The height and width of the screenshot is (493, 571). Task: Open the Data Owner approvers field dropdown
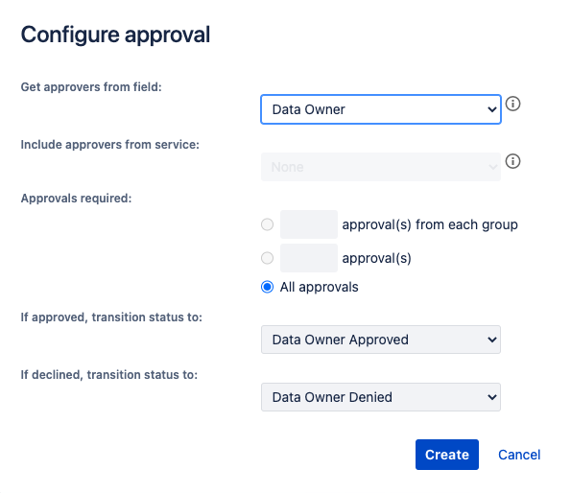coord(381,109)
